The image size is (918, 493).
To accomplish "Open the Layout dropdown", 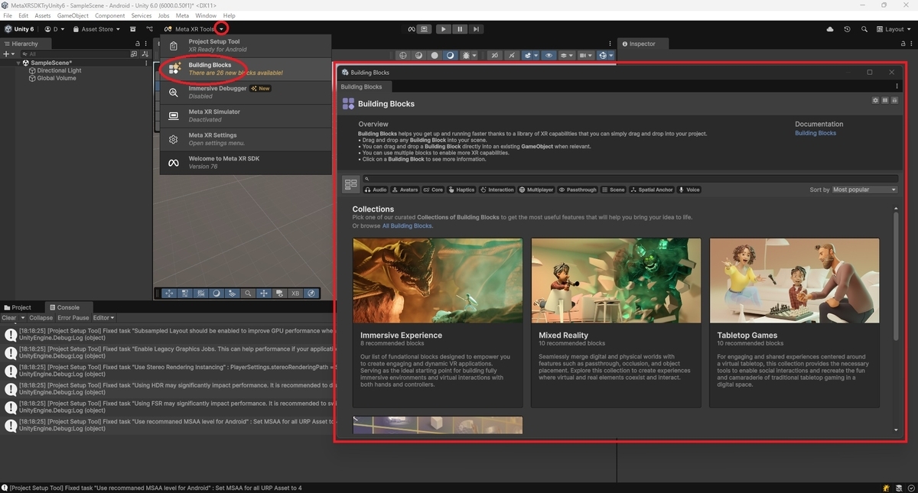I will pos(894,29).
